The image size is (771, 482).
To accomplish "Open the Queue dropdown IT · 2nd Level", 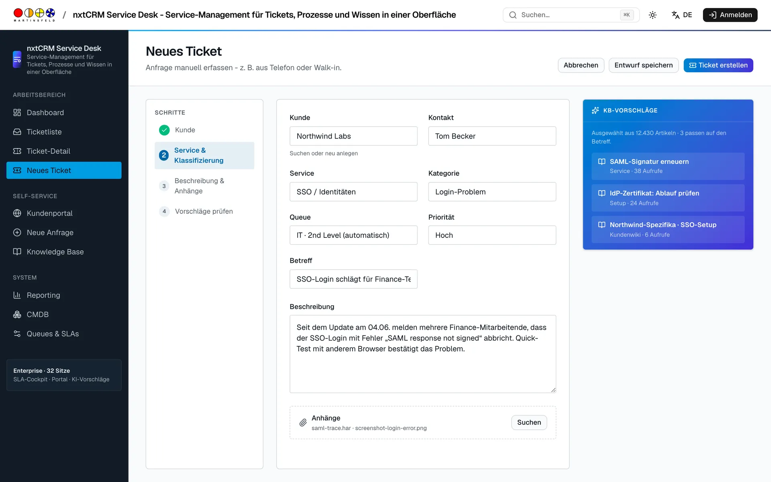I will coord(353,235).
